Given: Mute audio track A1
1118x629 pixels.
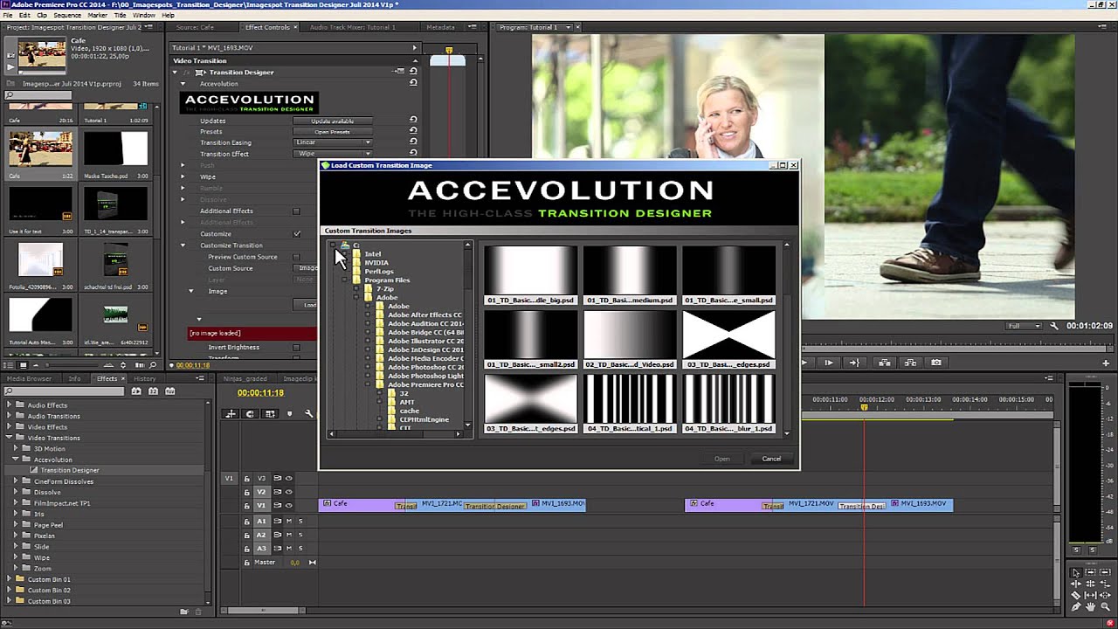Looking at the screenshot, I should [289, 521].
